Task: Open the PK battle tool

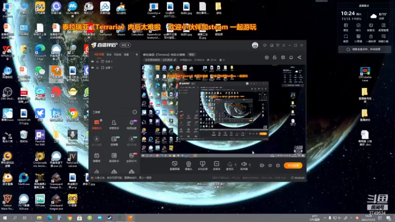Action: pos(131,157)
